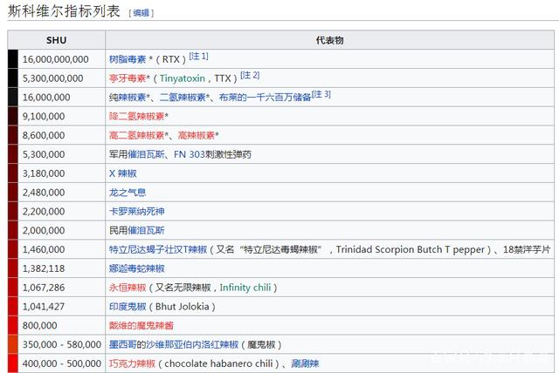Screen dimensions: 559x373
Task: Click 催泪瓦斯 link in 民用 row
Action: point(146,230)
